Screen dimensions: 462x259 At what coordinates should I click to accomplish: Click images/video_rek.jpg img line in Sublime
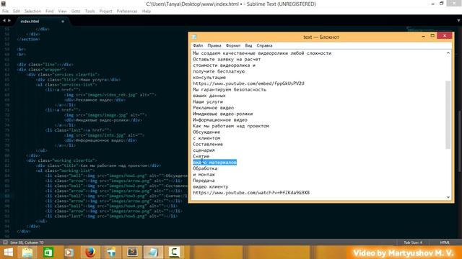[x=110, y=95]
